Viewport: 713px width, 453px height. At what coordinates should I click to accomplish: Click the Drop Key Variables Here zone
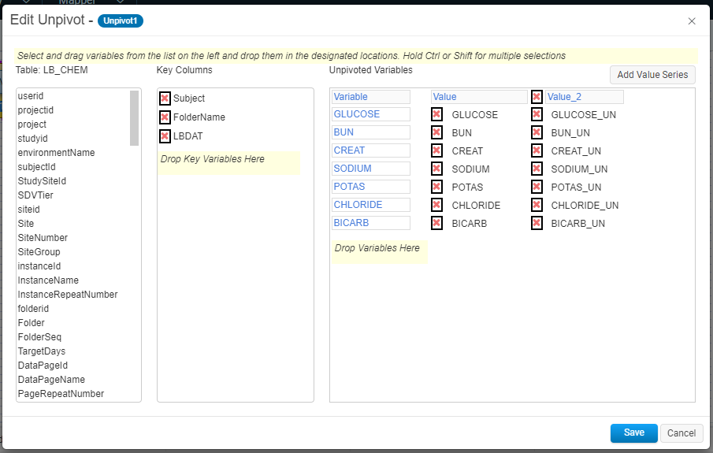(228, 163)
